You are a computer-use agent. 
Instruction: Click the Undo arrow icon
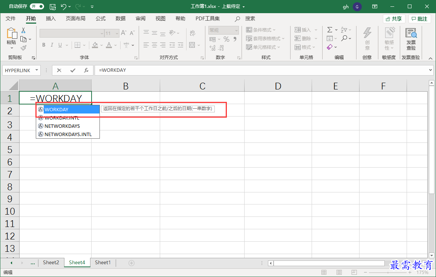click(64, 7)
